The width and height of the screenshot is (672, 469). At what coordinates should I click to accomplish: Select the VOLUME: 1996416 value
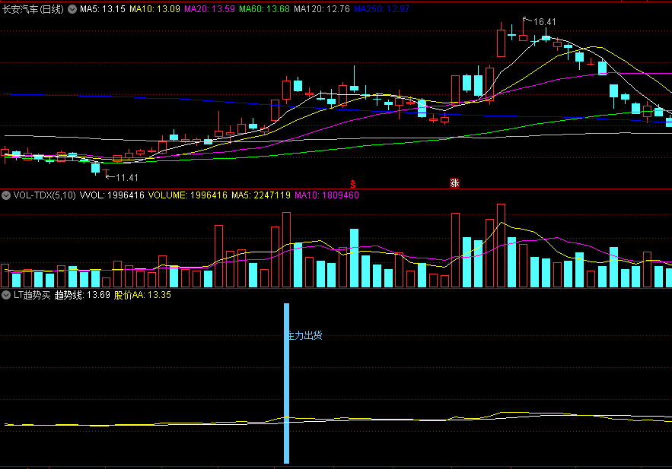click(188, 195)
